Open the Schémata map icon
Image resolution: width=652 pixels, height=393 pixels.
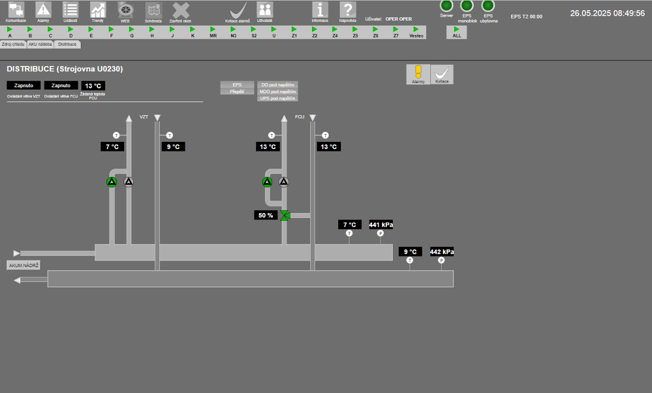(153, 9)
